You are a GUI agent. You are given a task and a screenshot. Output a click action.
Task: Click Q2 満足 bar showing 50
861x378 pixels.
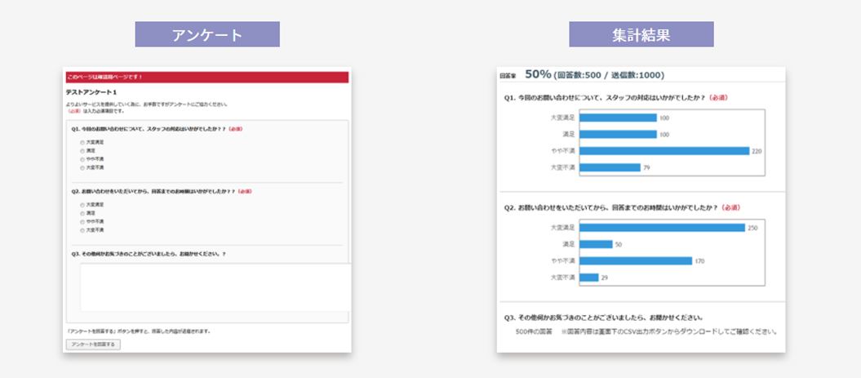point(596,244)
